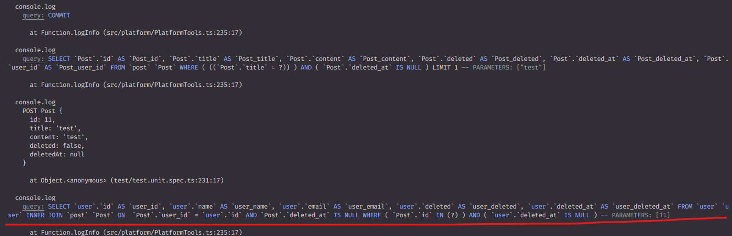Image resolution: width=732 pixels, height=236 pixels.
Task: Click the line title: 'test',
Action: pyautogui.click(x=55, y=128)
